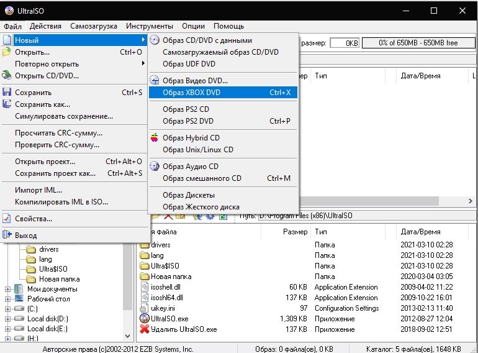Select Local disk(E:) in the tree

(47, 329)
